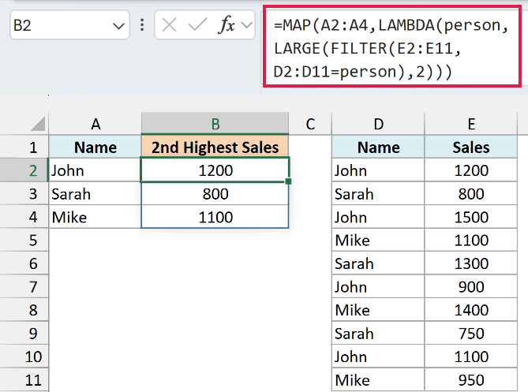Screen dimensions: 528x392
Task: Click the Cancel (X) formula icon
Action: point(169,25)
